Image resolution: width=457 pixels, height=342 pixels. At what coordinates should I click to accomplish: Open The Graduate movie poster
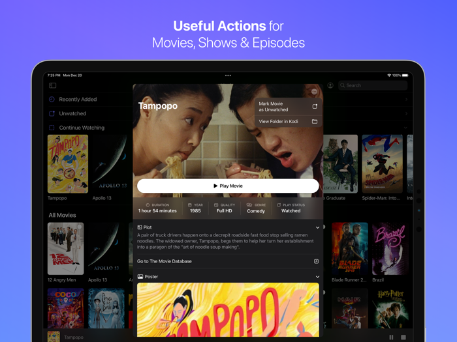tap(340, 164)
